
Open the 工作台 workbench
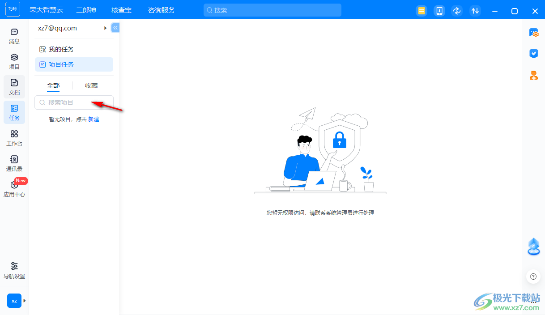tap(14, 138)
